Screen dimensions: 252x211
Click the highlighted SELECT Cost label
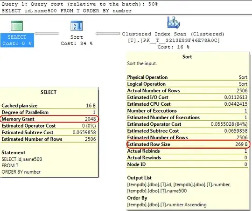tap(17, 40)
